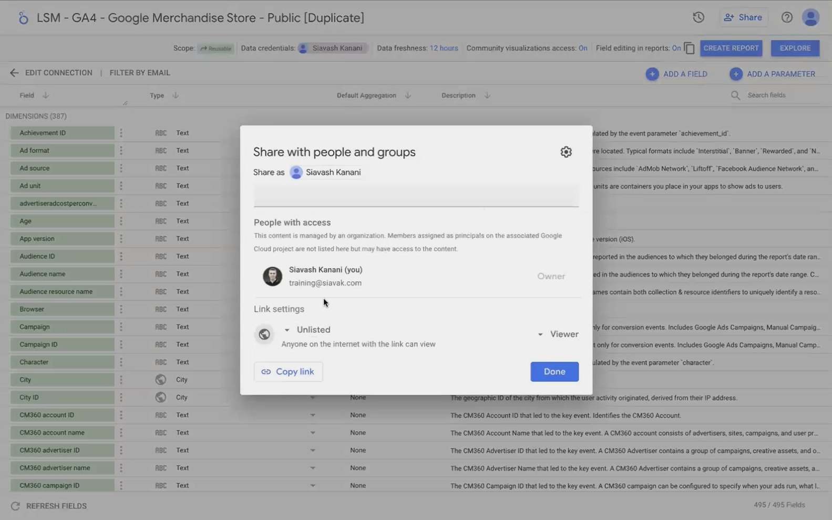
Task: Click the Add a Parameter label
Action: [781, 74]
